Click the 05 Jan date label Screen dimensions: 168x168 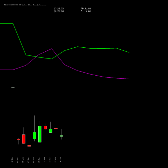[x=17, y=160]
